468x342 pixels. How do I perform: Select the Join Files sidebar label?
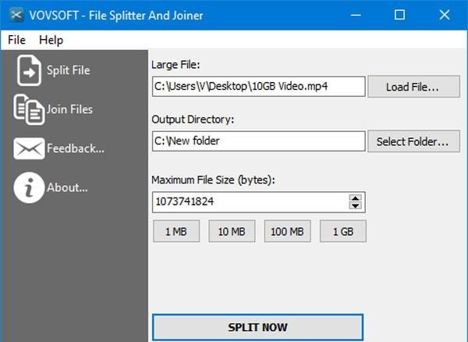pos(69,109)
